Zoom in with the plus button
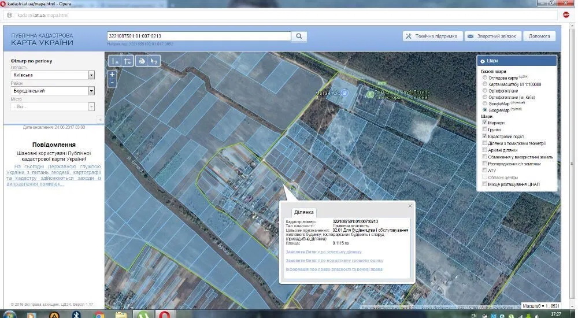Screen dimensions: 578x318 point(112,75)
